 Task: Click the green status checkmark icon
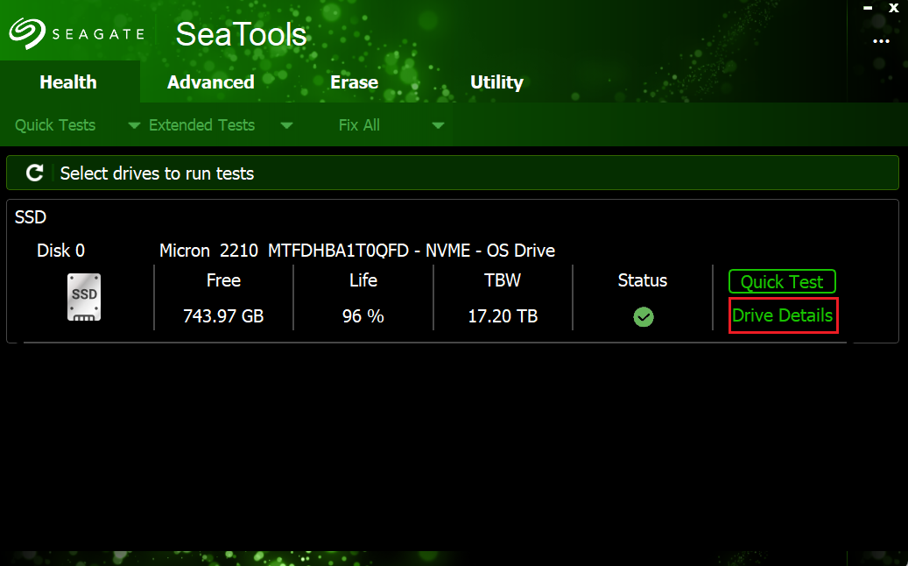tap(644, 317)
